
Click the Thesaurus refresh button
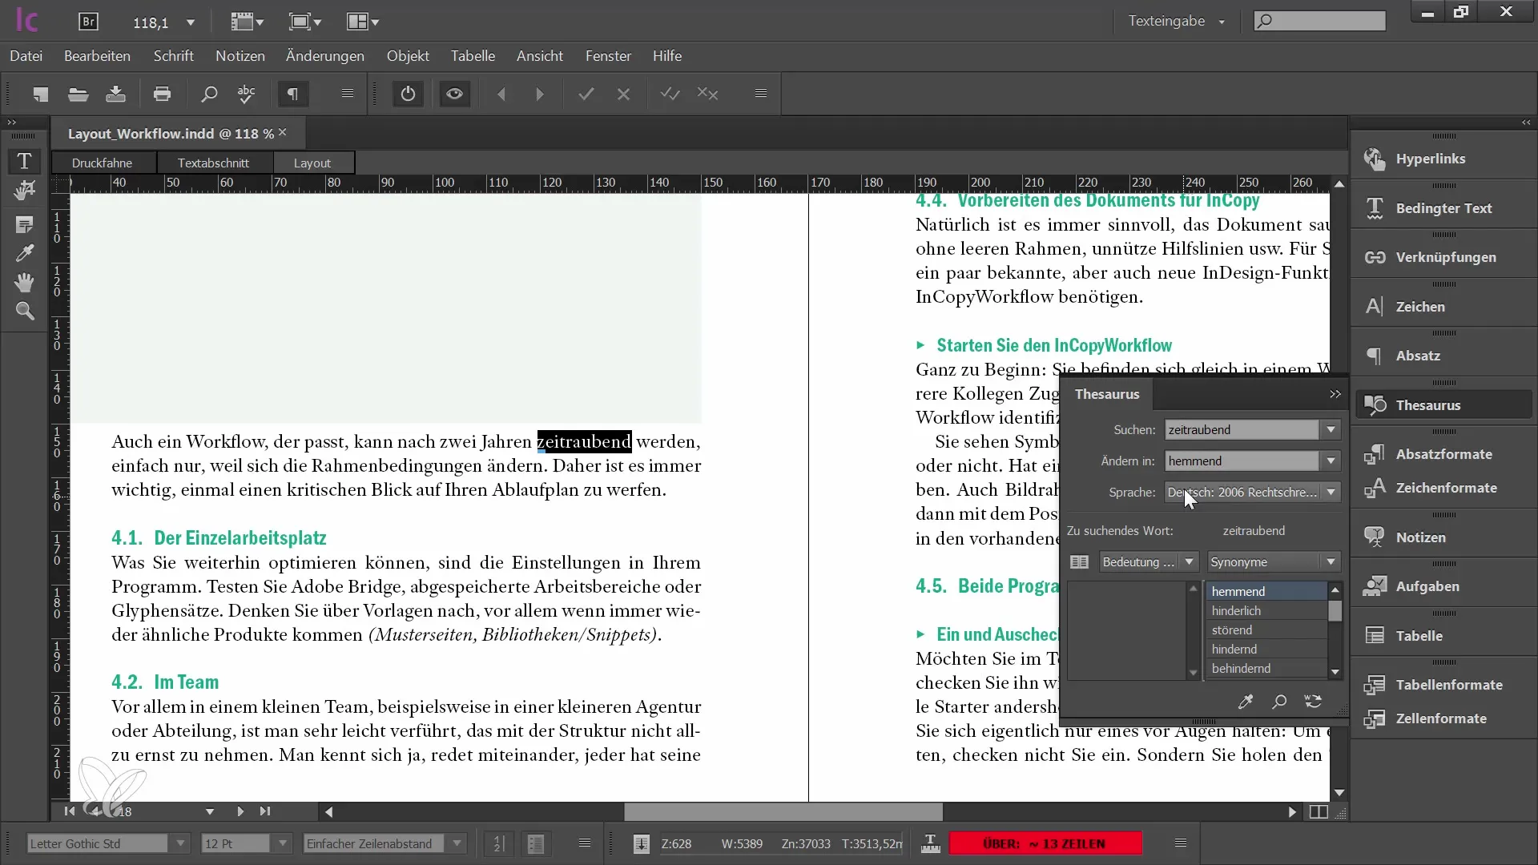coord(1314,700)
